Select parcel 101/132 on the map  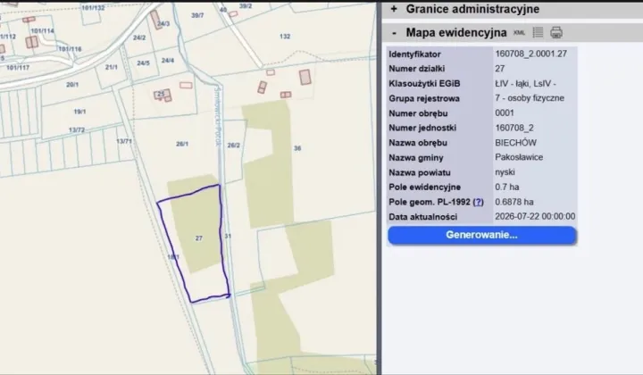[93, 8]
